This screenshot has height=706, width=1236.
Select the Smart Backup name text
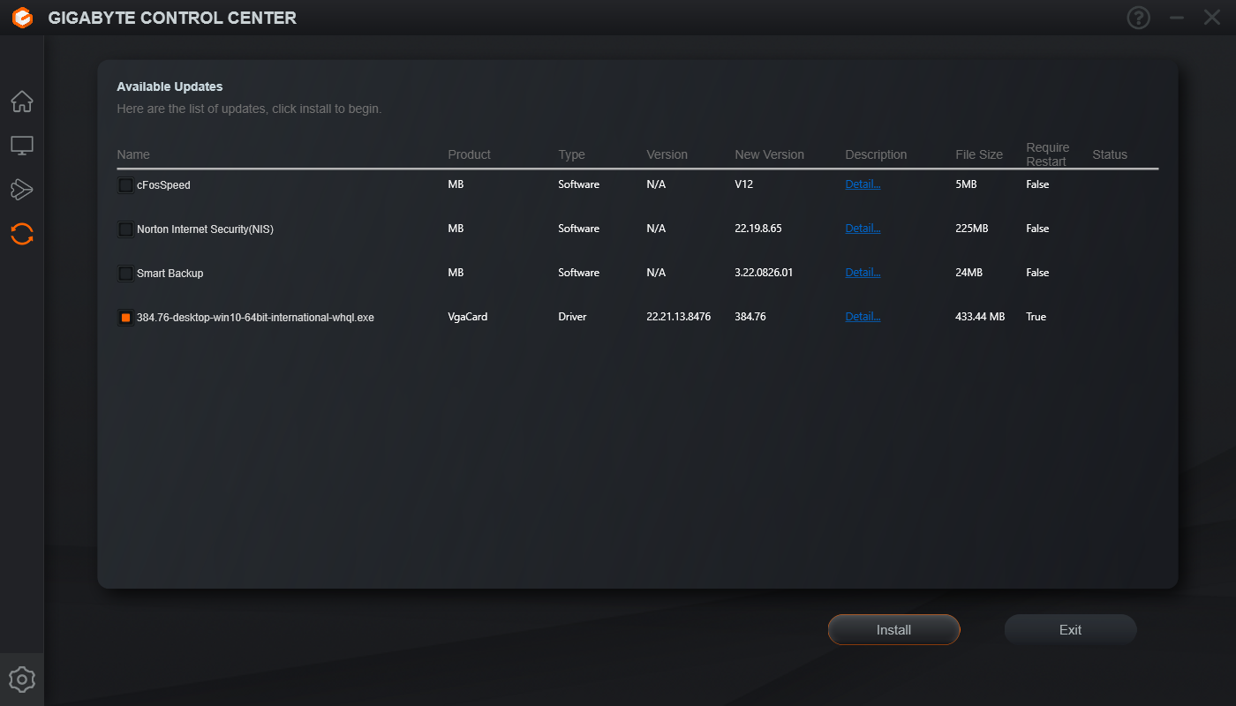(x=170, y=274)
